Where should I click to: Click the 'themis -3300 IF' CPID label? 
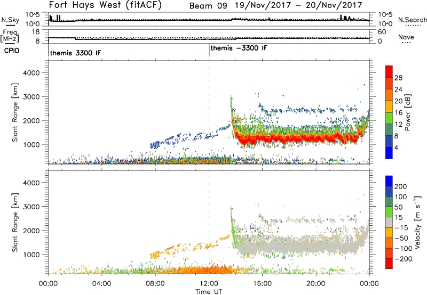click(239, 48)
